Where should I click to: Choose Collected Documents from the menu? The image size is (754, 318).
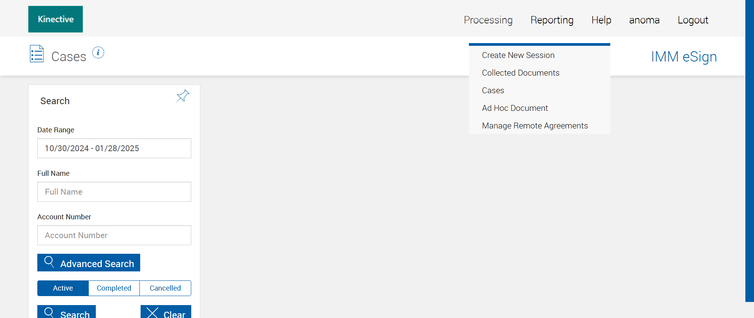[x=520, y=73]
